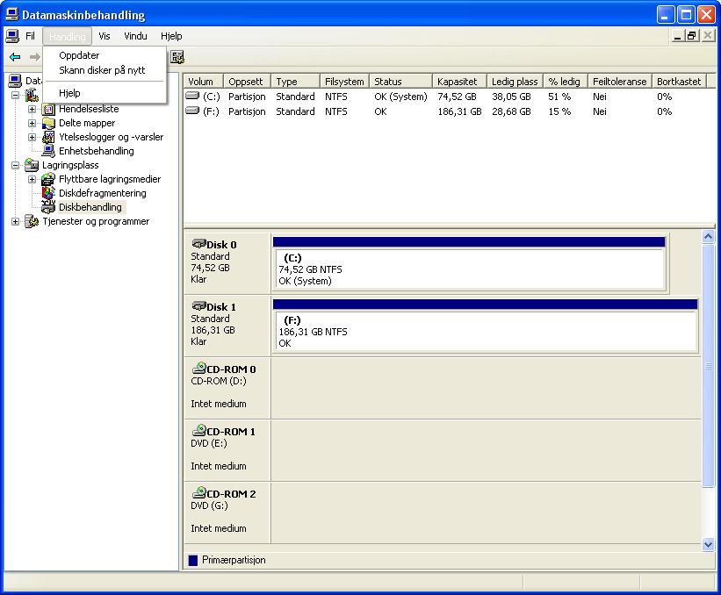
Task: Click the root computer icon in the tree
Action: click(15, 81)
